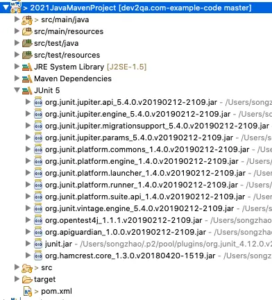Expand the target folder node
The image size is (272, 300).
17,278
